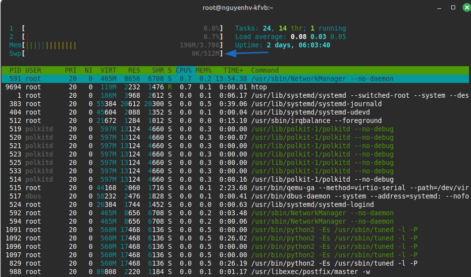Sort by RES column header
Screen dimensions: 471x277
coord(134,71)
